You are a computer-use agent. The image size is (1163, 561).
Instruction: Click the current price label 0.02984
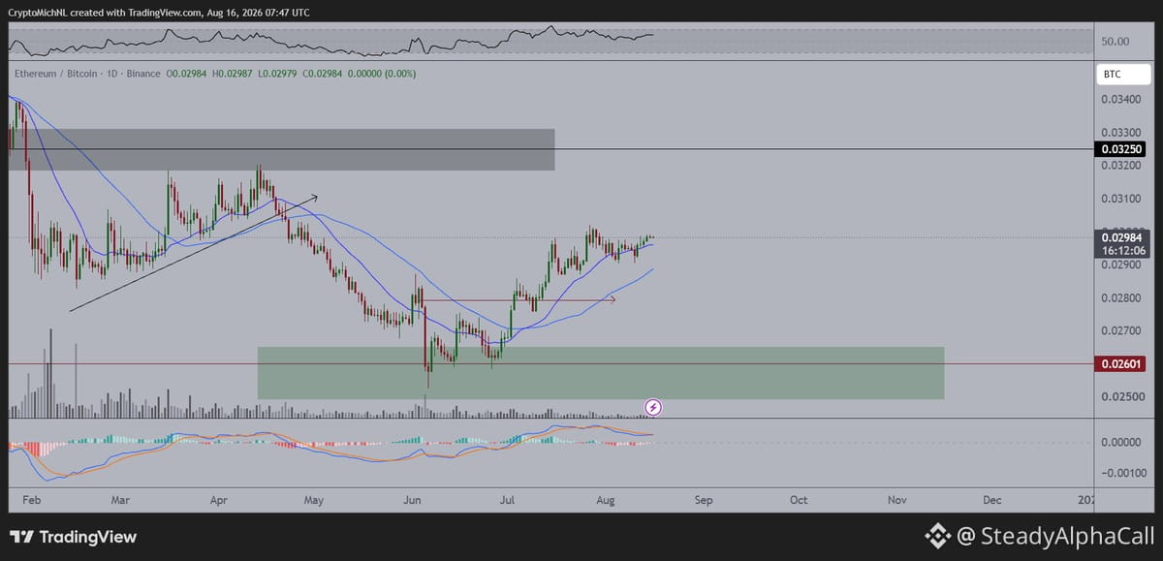click(x=1121, y=236)
